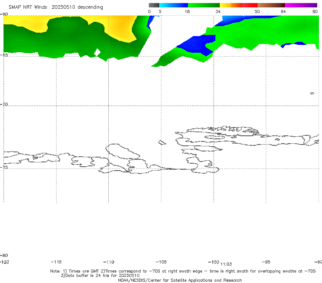Screen dimensions: 322x283
Task: Click the longitude label '-120'
Action: pos(4,262)
